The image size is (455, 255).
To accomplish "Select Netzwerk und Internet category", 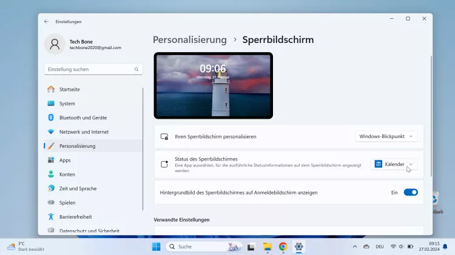I will pyautogui.click(x=93, y=132).
